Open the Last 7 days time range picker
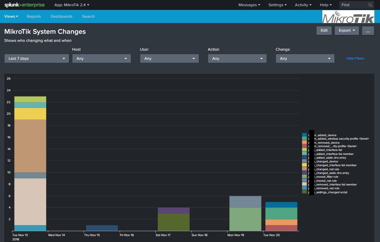Screen dimensions: 380x242 36,58
